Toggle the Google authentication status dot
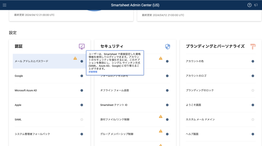262x146 pixels. (x=82, y=76)
